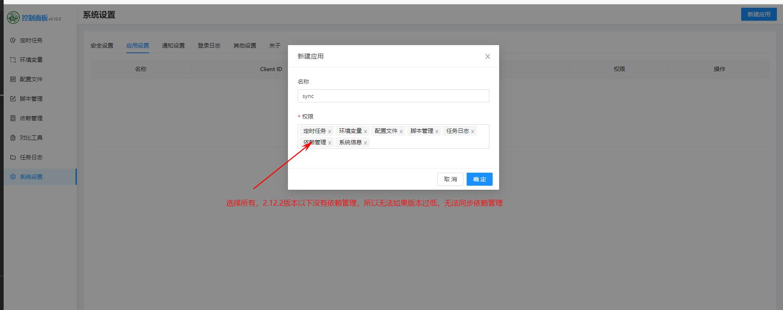
Task: Open the 脚本管理 sidebar menu
Action: [x=40, y=99]
